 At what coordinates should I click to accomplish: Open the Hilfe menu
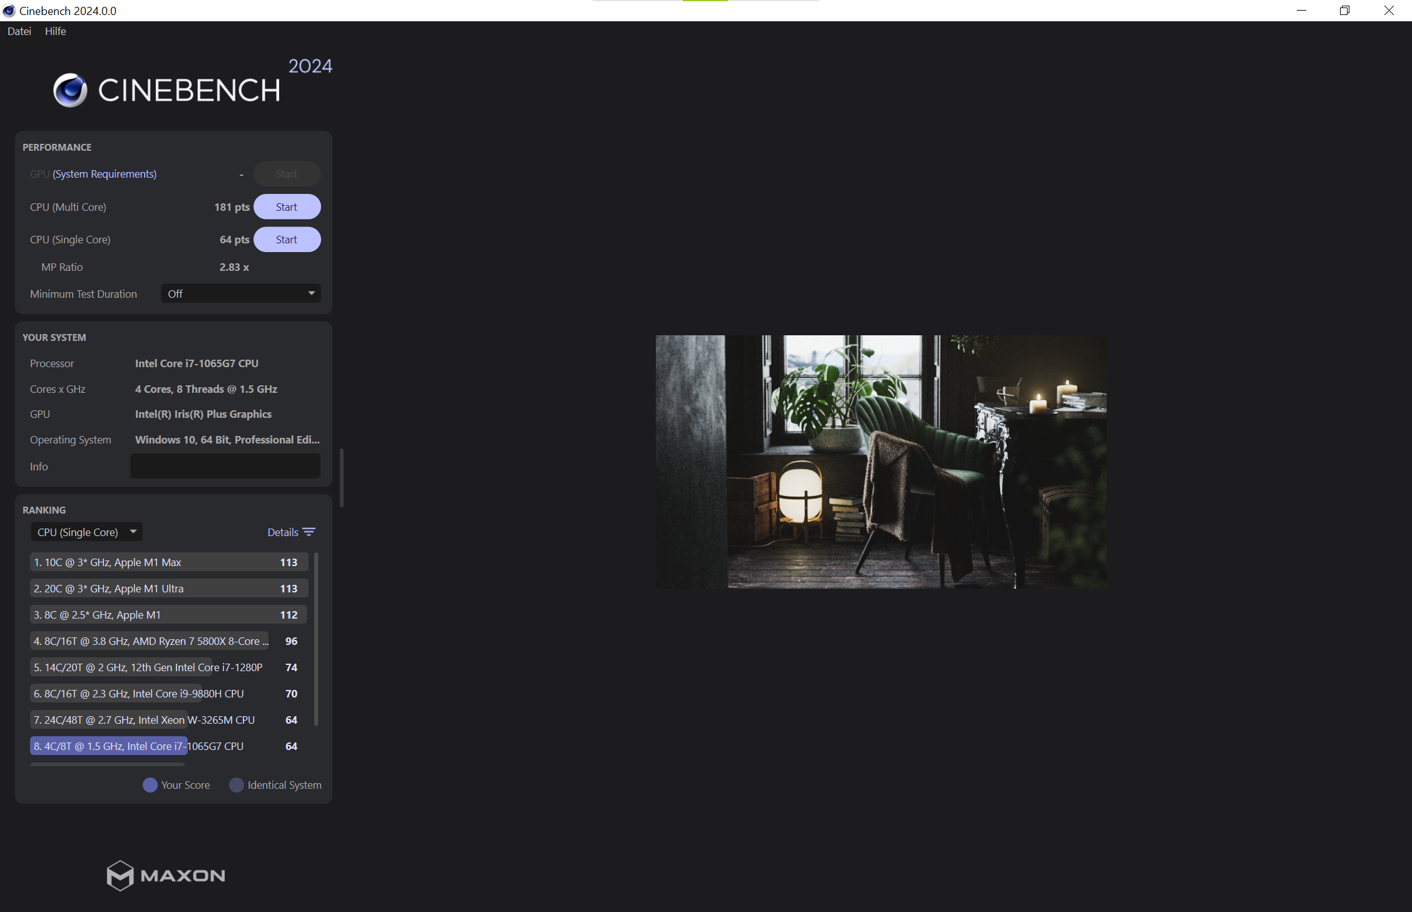pyautogui.click(x=55, y=31)
